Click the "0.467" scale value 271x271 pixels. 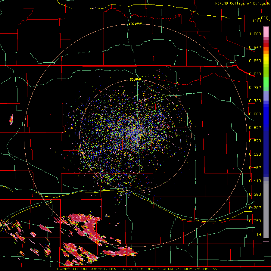pos(255,167)
